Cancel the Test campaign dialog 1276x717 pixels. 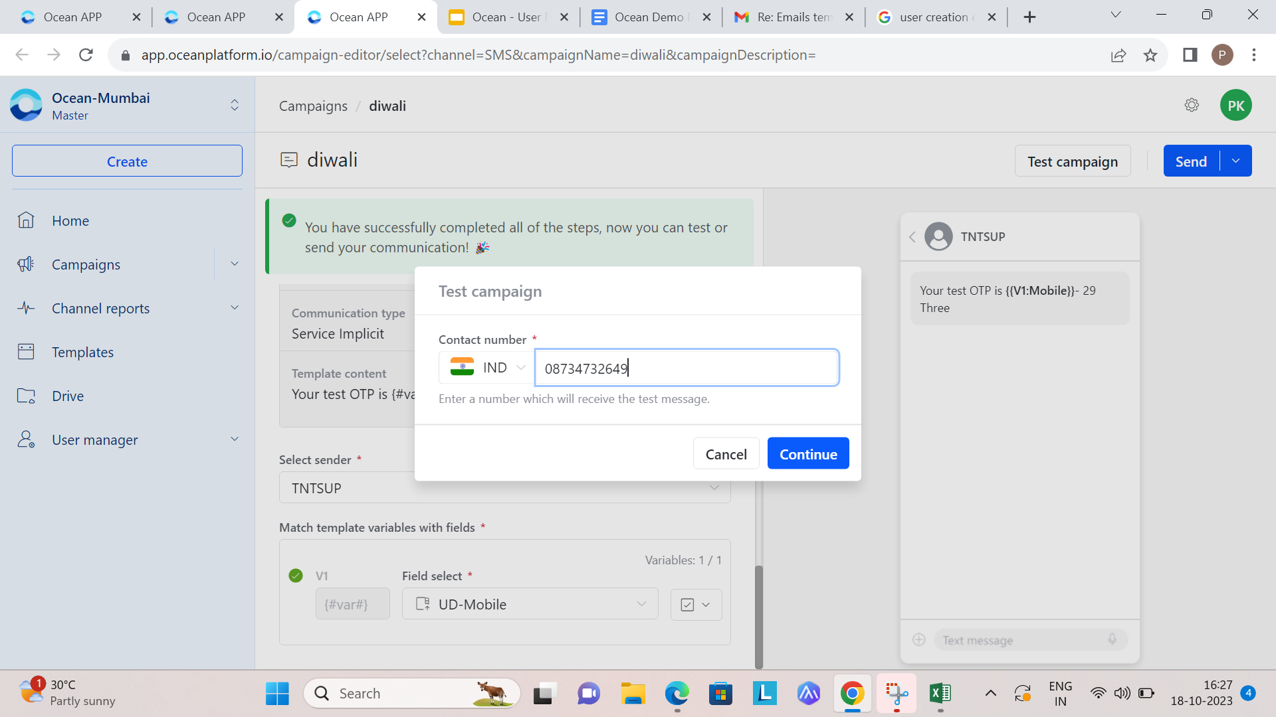pos(726,454)
